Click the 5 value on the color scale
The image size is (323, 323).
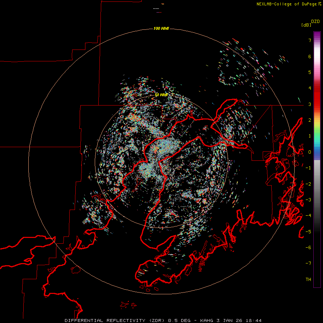tap(310, 72)
